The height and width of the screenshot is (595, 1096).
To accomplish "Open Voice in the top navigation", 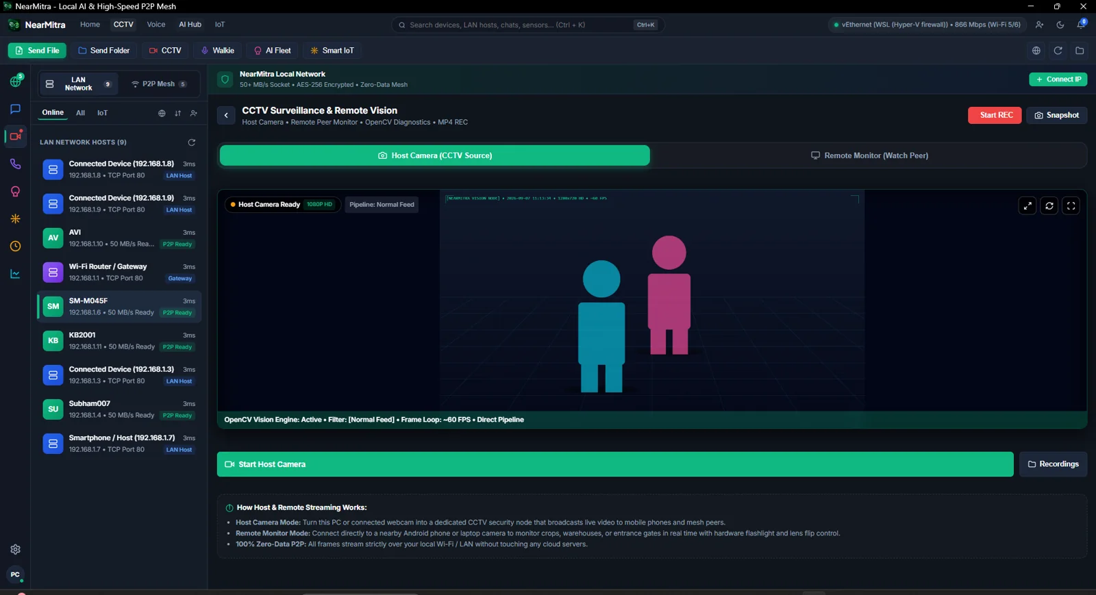I will tap(156, 25).
